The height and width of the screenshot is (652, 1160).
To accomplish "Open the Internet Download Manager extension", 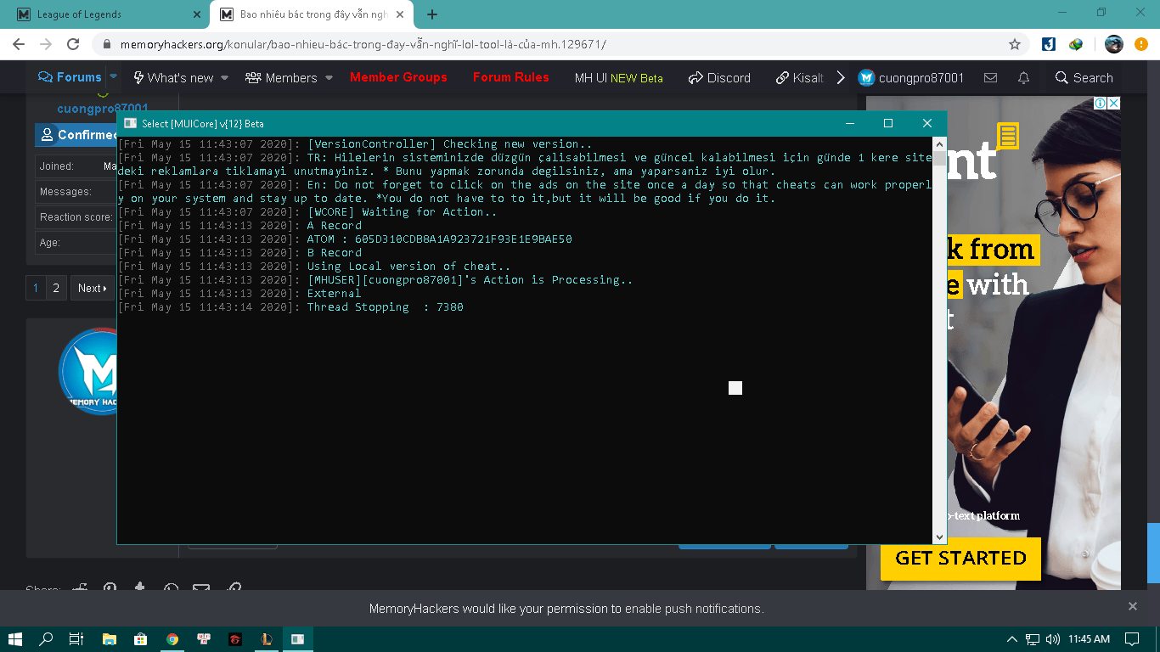I will [1076, 44].
